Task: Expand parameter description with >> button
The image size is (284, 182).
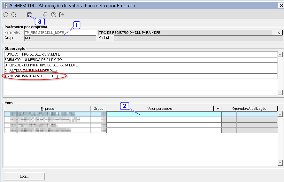Action: click(279, 33)
